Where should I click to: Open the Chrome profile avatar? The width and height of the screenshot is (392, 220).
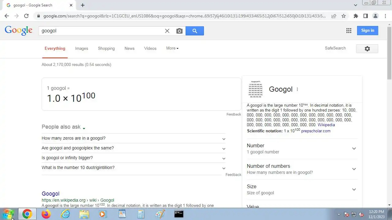point(375,16)
